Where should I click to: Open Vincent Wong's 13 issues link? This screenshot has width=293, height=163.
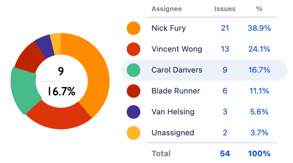tap(225, 49)
